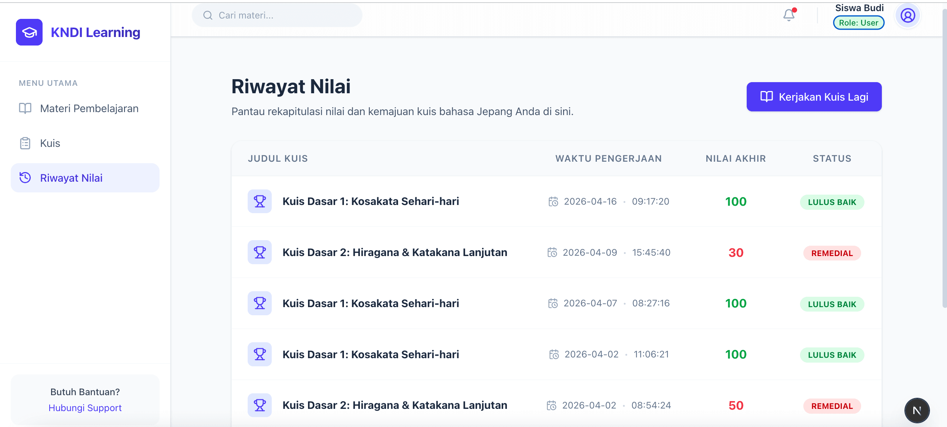
Task: Click the MENU UTAMA sidebar label
Action: (x=48, y=83)
